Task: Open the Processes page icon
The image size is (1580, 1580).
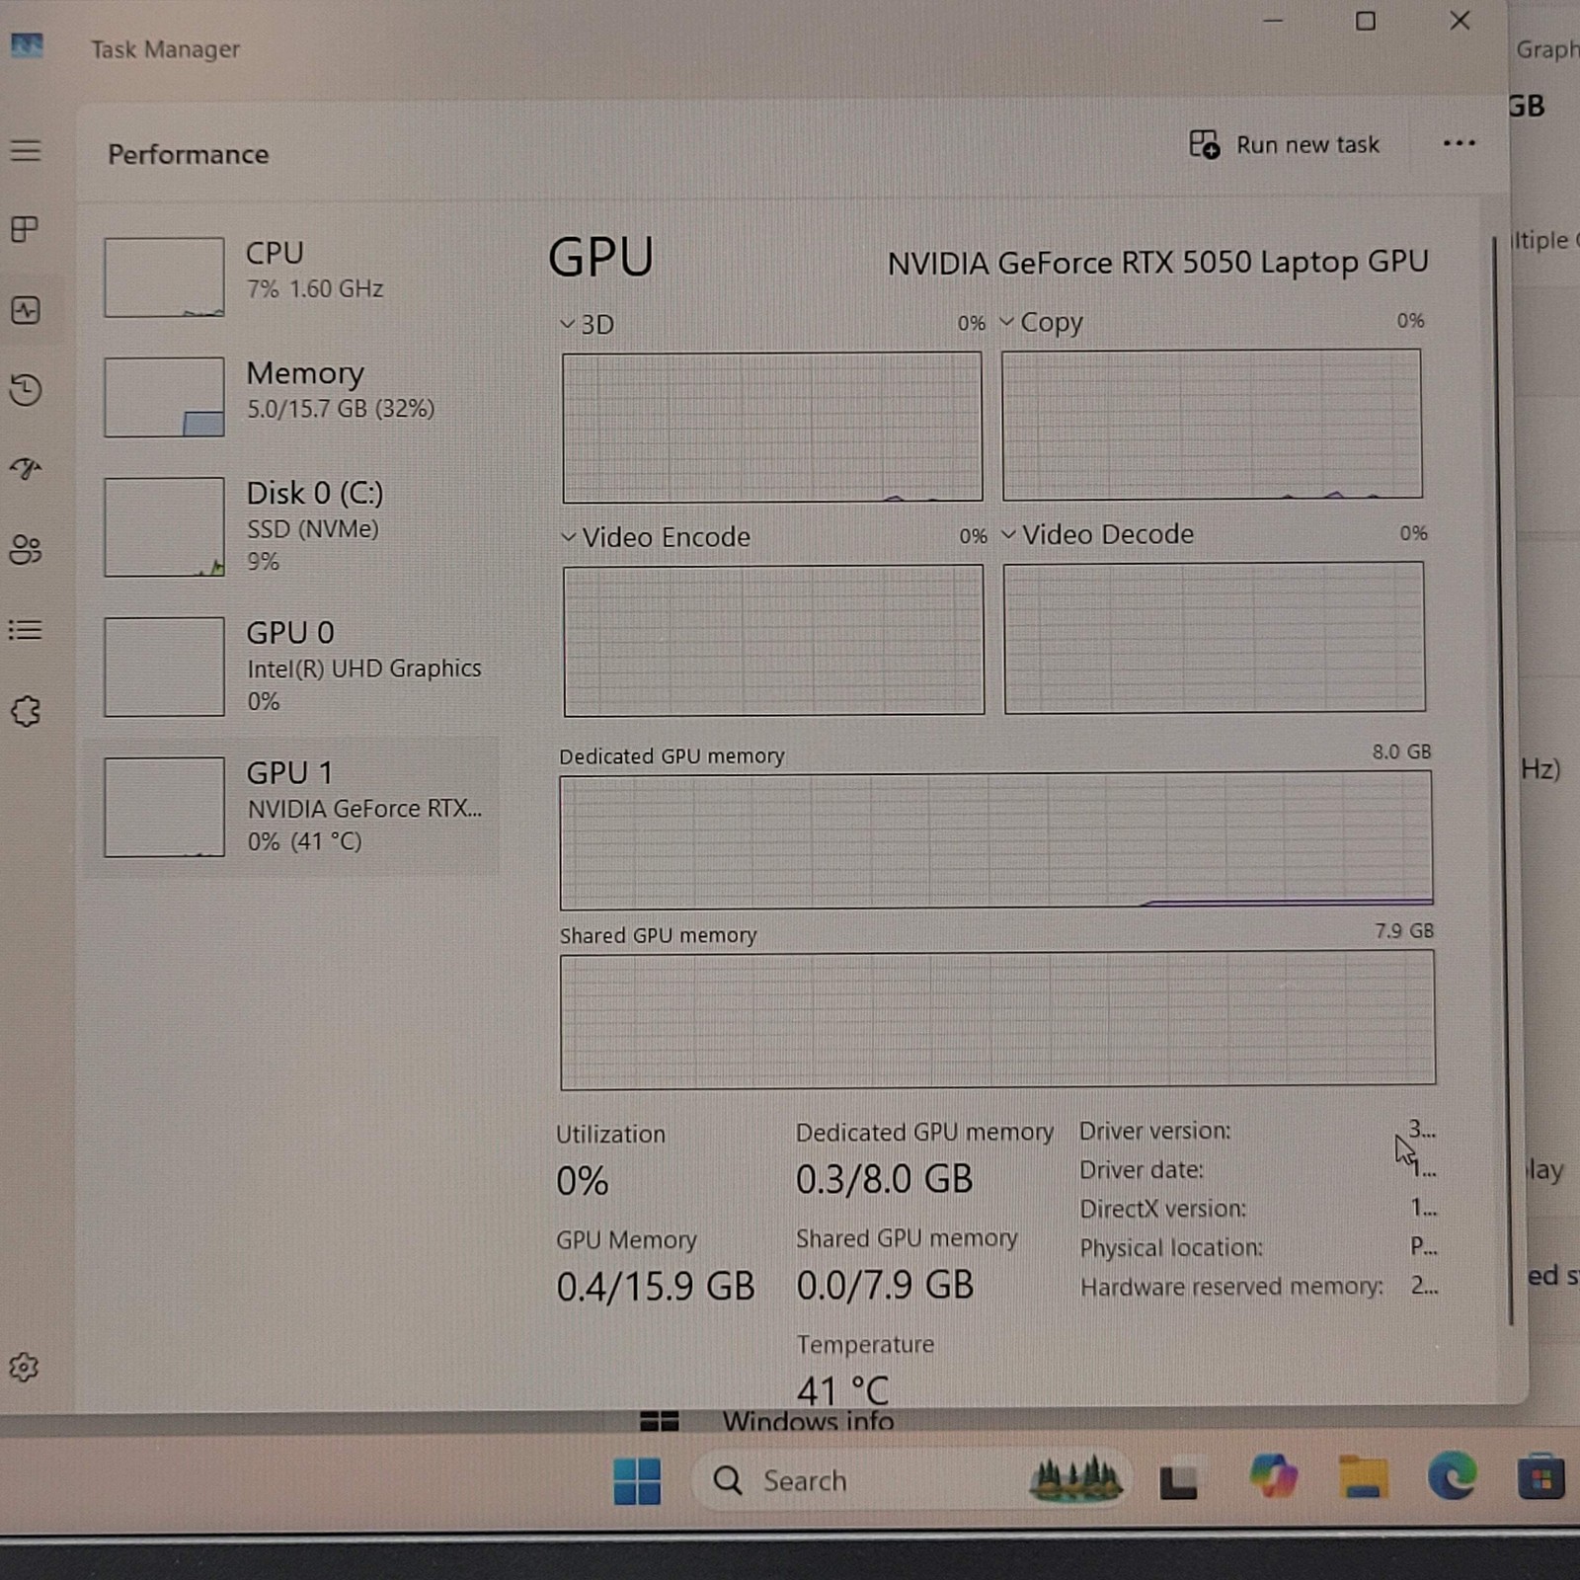Action: (x=25, y=230)
